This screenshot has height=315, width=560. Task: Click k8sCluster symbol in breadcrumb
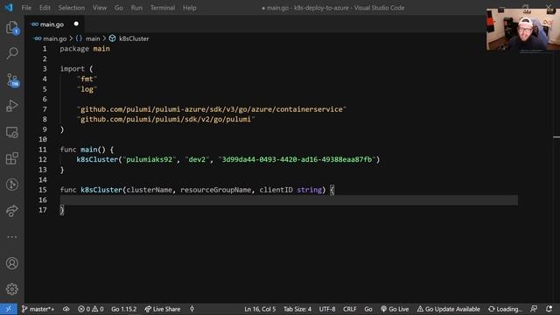tap(134, 38)
